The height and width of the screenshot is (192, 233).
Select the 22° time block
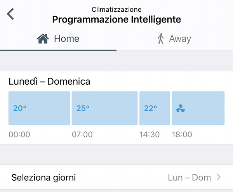click(x=155, y=108)
